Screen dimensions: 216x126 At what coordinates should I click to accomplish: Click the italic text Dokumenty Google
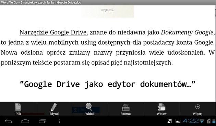[187, 32]
